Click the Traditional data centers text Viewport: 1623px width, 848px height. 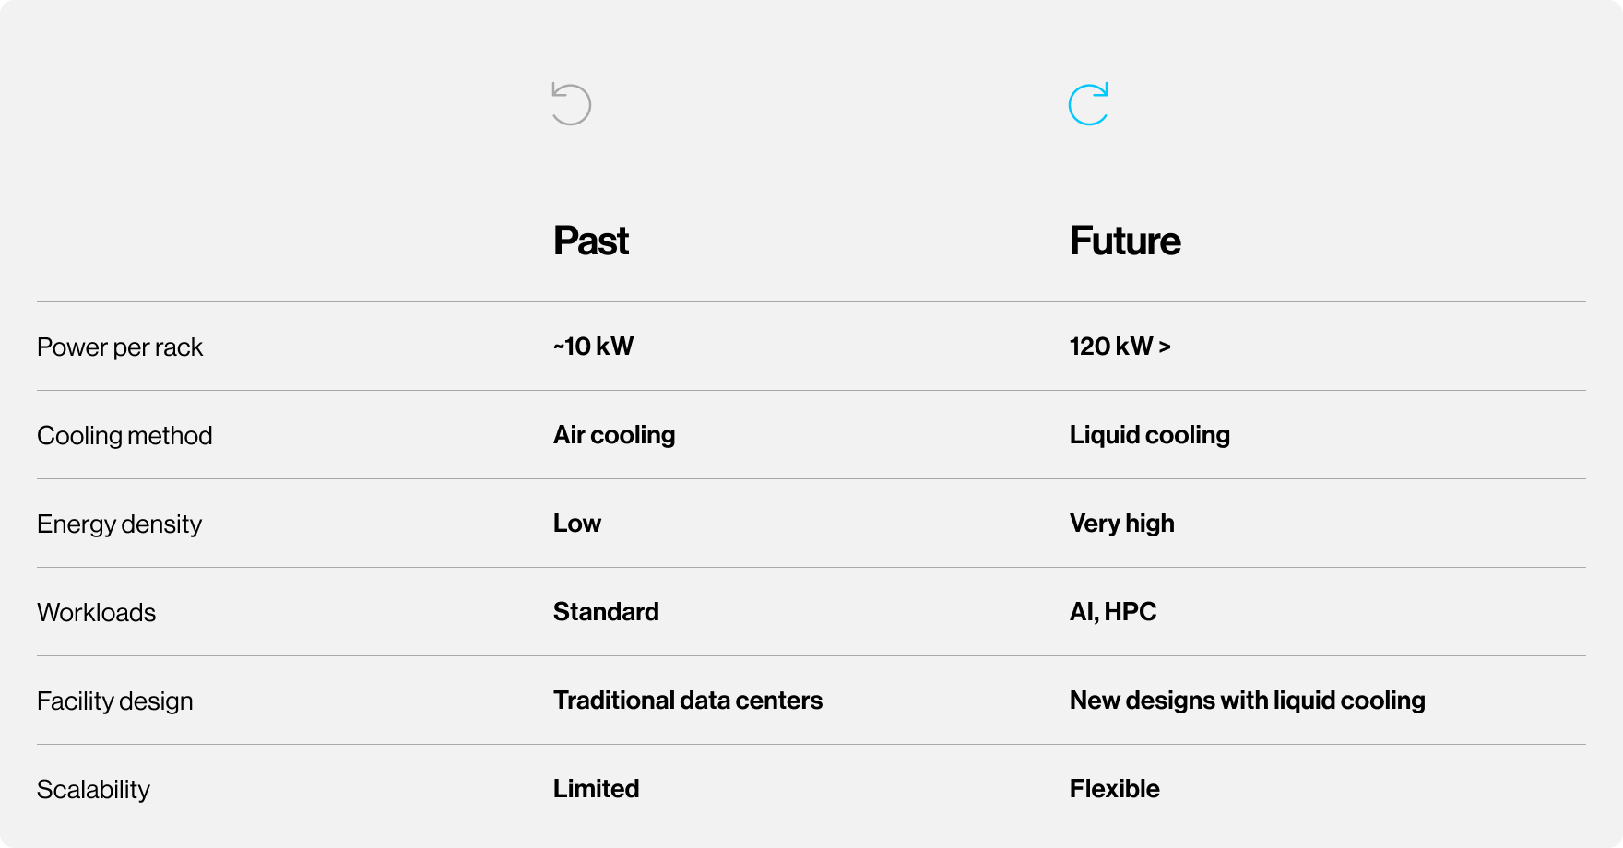point(688,701)
